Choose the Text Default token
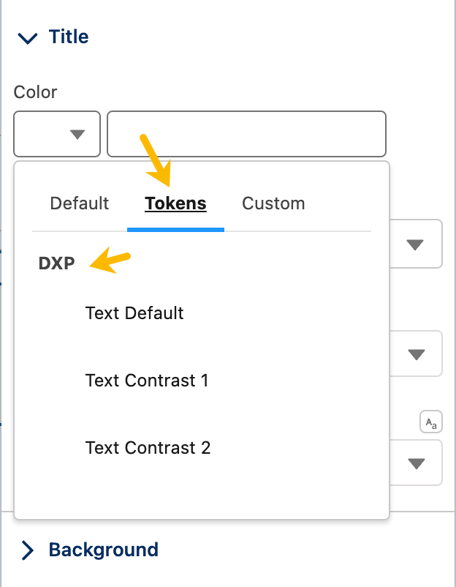Viewport: 456px width, 587px height. [x=134, y=313]
